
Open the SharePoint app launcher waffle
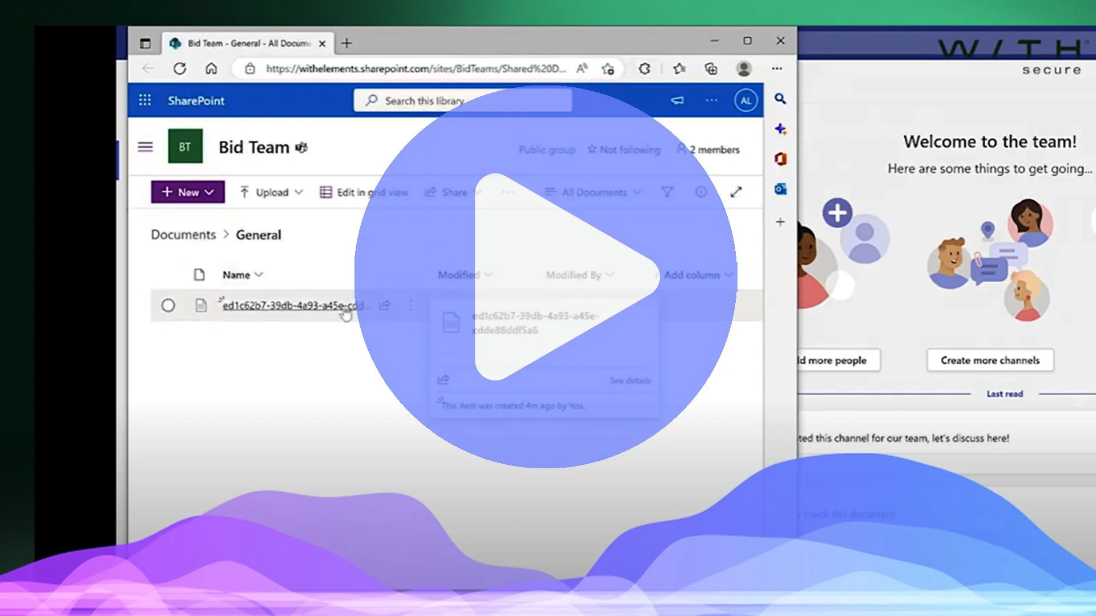[x=145, y=100]
